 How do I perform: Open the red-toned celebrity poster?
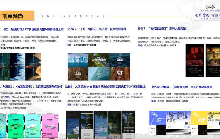[x=195, y=61]
